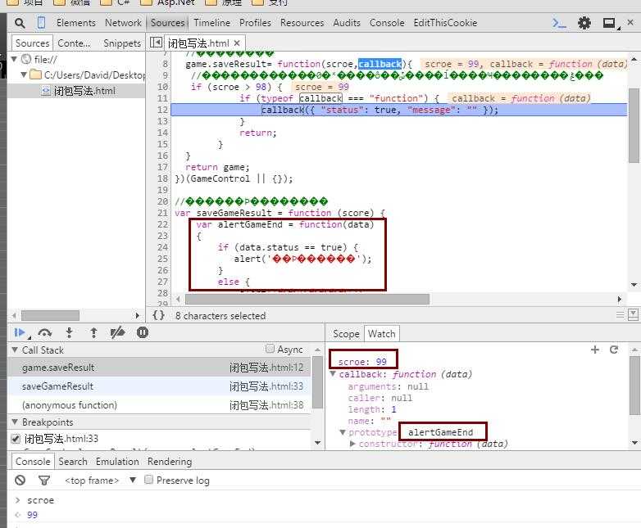Step out of current function
This screenshot has width=641, height=528.
(x=93, y=333)
